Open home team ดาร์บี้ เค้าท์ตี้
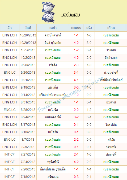127x180 pixels. tap(53, 35)
